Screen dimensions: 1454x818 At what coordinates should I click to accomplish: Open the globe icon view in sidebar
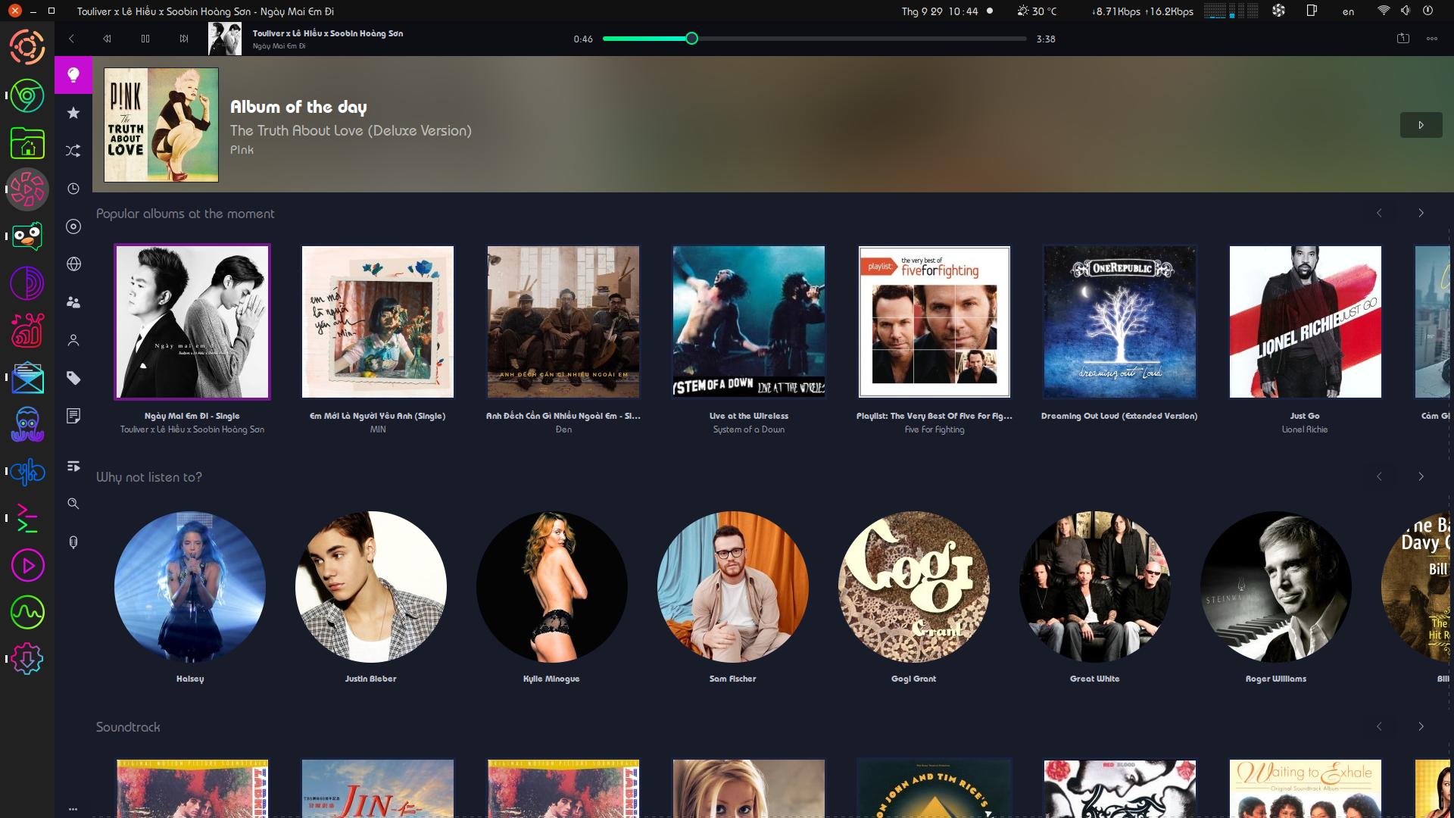tap(73, 264)
